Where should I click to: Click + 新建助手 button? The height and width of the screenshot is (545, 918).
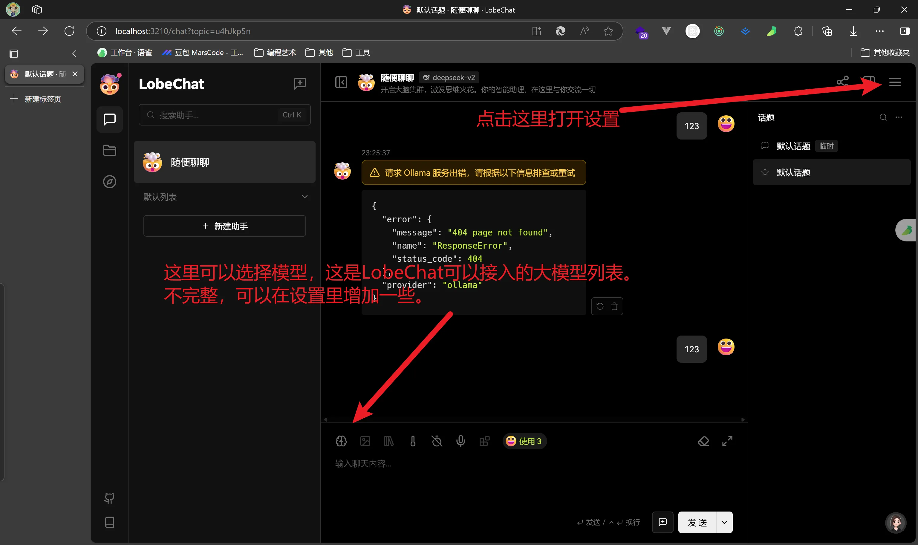click(224, 226)
